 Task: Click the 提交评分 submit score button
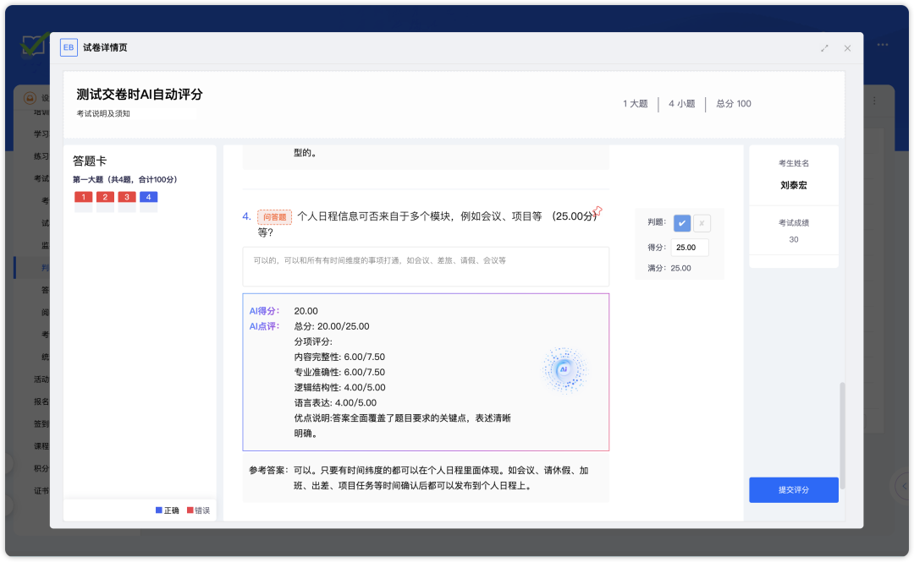793,490
